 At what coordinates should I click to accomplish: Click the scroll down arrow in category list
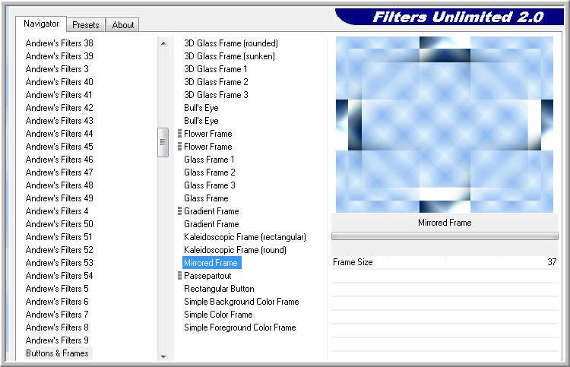coord(163,356)
